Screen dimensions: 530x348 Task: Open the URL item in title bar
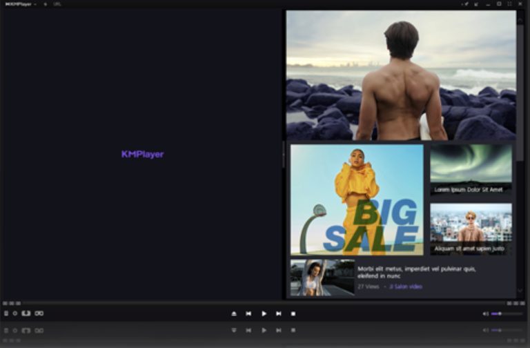57,4
